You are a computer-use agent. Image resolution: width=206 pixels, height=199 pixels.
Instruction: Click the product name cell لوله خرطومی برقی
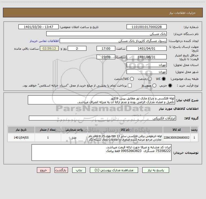(x=125, y=138)
